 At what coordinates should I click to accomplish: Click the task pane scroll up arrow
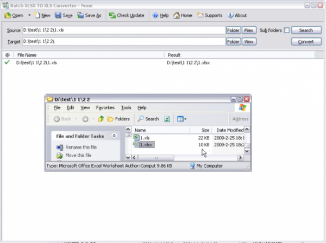(128, 129)
